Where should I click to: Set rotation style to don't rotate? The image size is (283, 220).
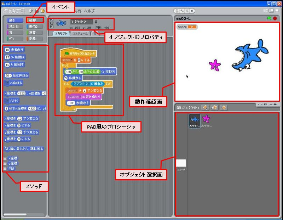pos(52,27)
